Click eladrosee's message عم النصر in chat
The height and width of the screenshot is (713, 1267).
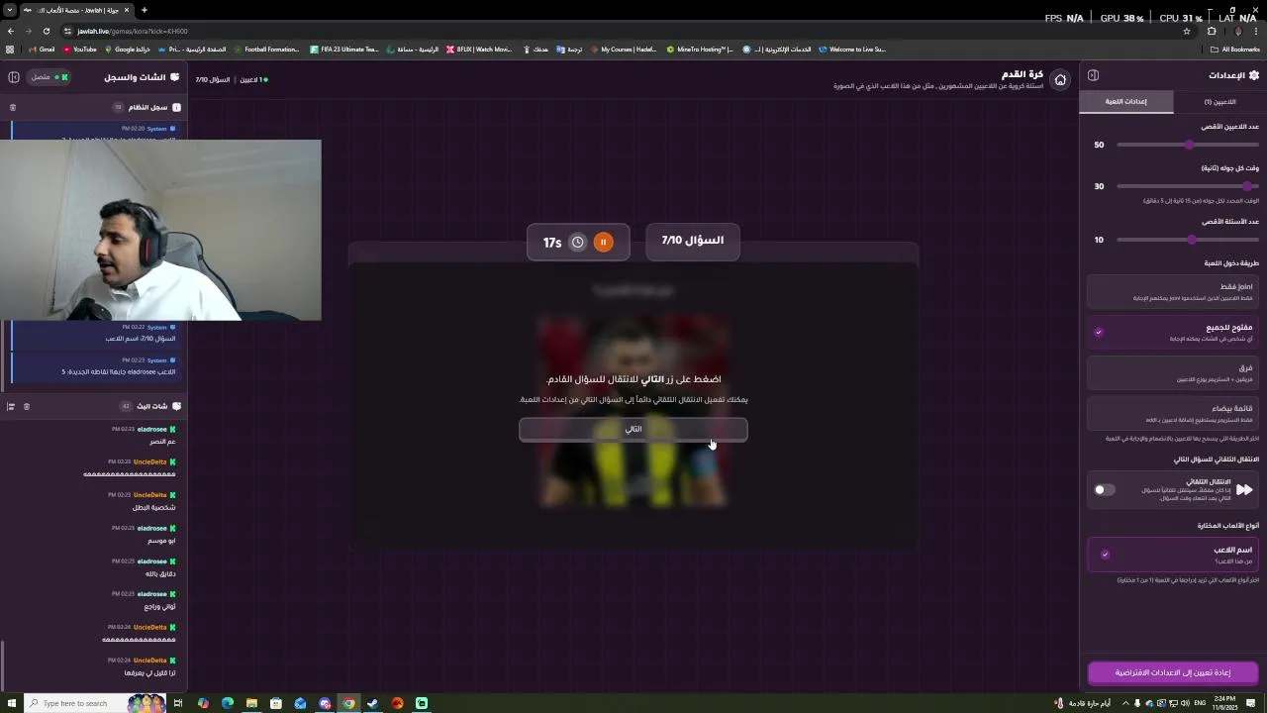[x=162, y=441]
